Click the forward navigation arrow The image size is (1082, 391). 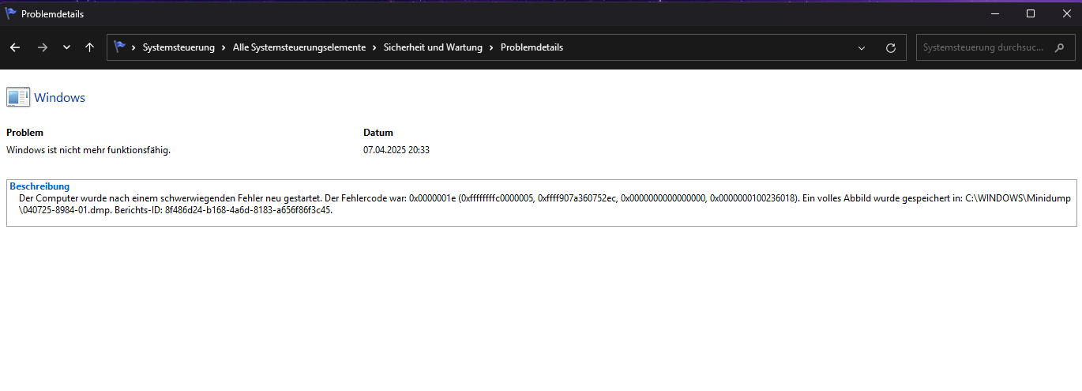point(43,47)
